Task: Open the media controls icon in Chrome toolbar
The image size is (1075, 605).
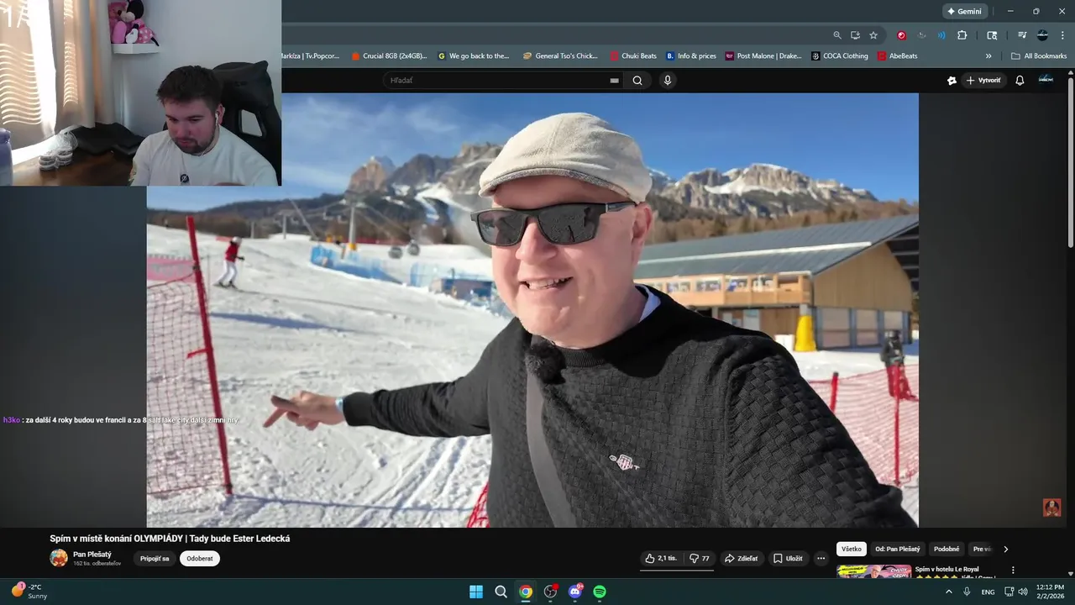Action: pyautogui.click(x=1022, y=35)
